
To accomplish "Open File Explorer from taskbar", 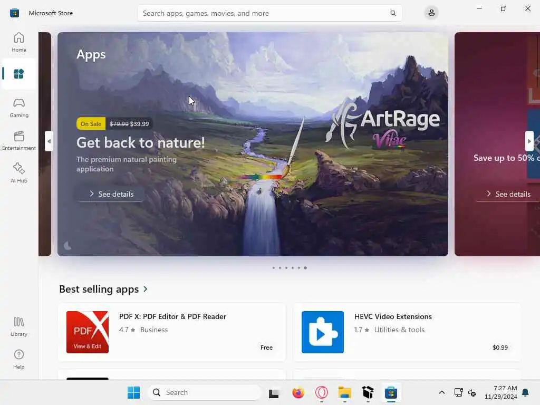I will (x=345, y=392).
